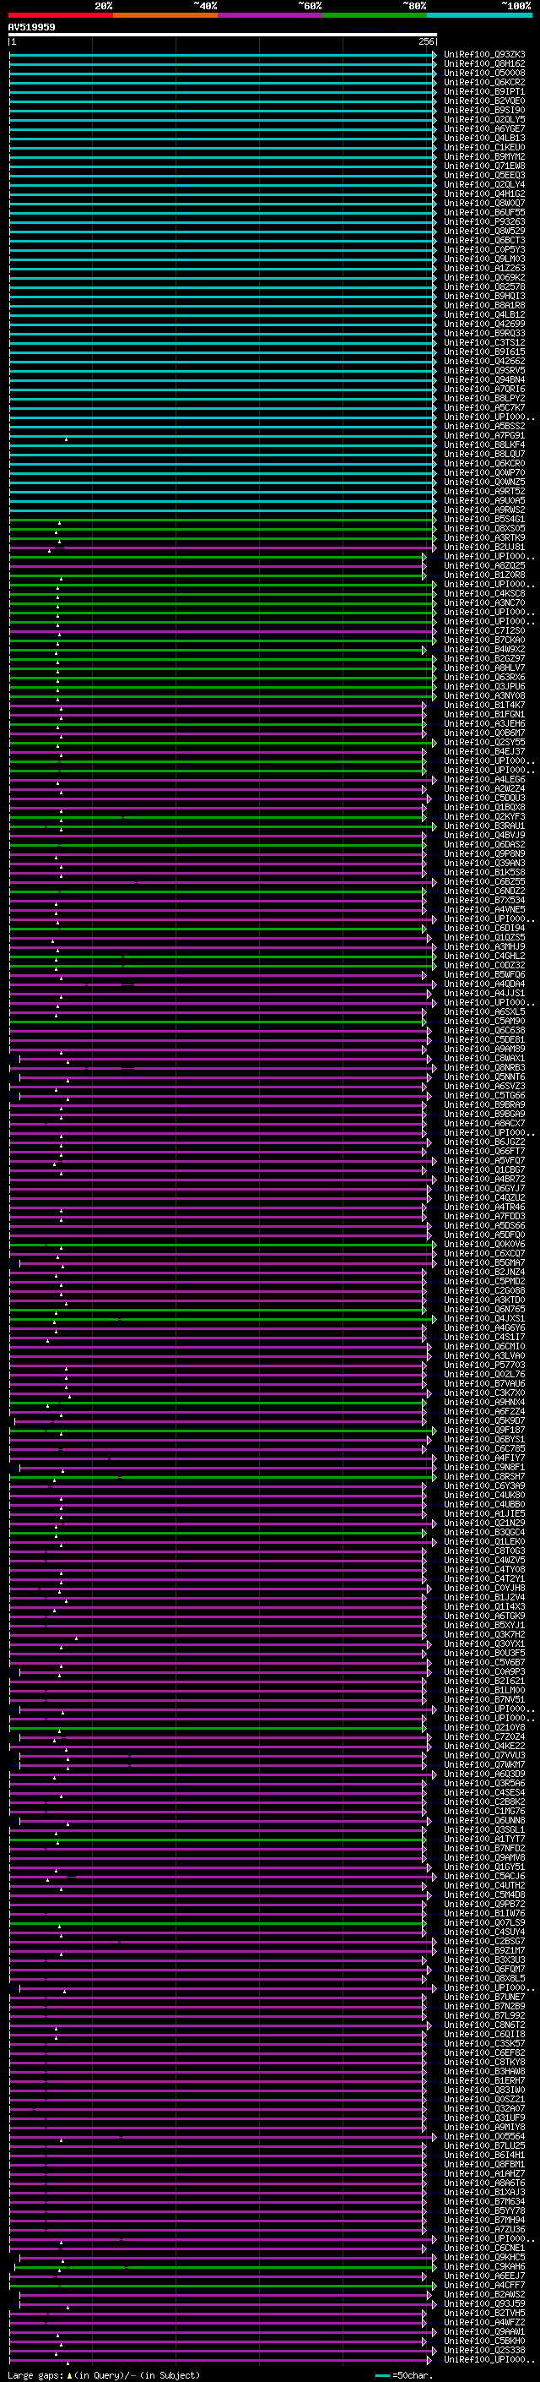Select entry UniRef100_A3NY08
The image size is (540, 2382).
tap(484, 695)
